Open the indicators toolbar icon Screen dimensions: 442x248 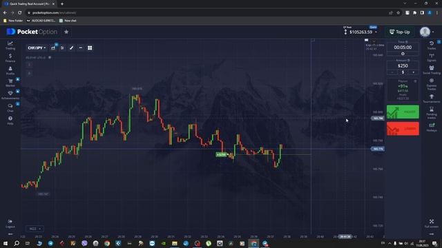[x=62, y=48]
